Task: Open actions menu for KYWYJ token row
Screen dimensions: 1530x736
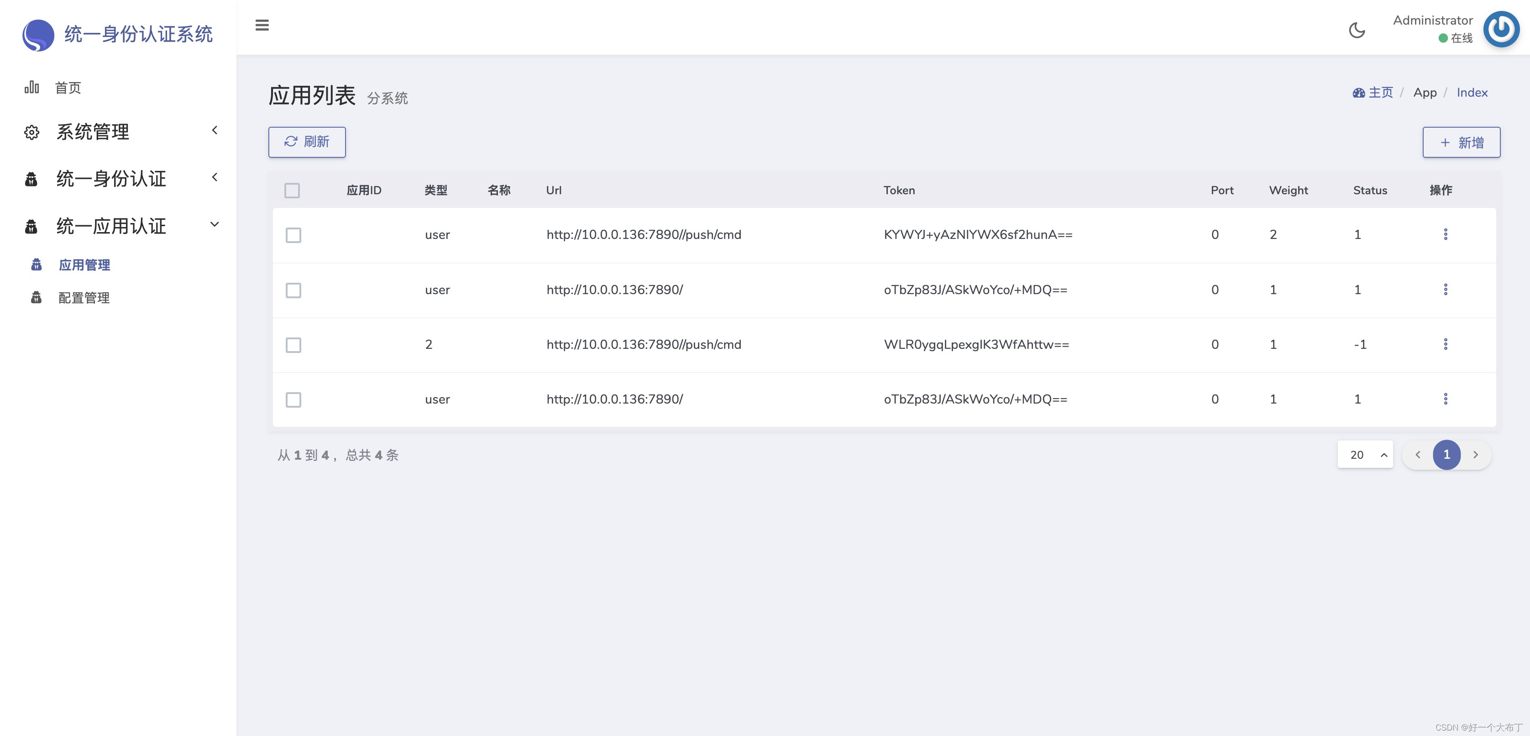Action: pyautogui.click(x=1446, y=234)
